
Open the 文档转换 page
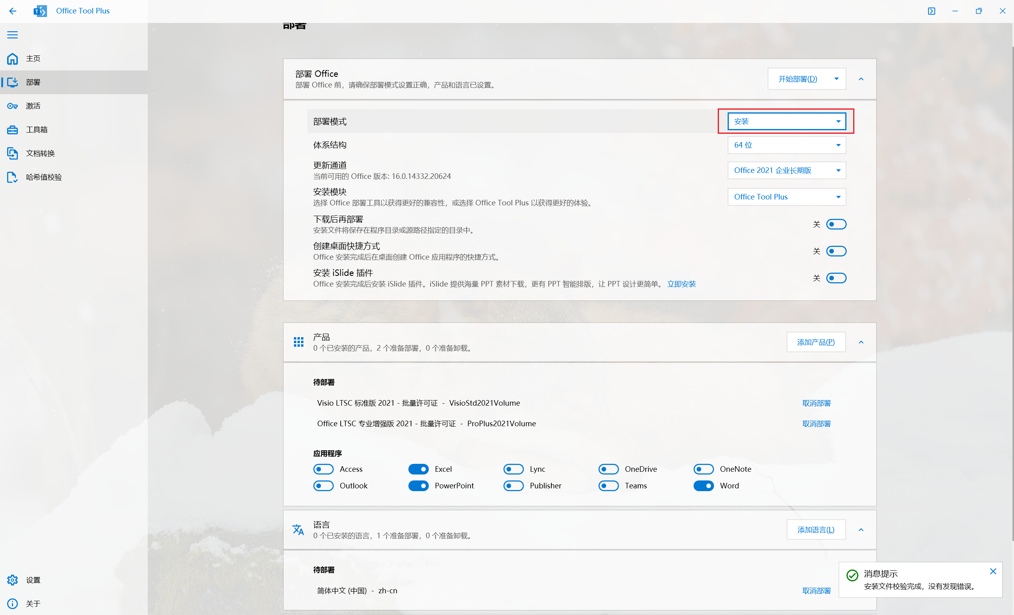(74, 153)
